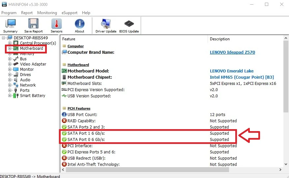The width and height of the screenshot is (289, 178).
Task: Click the Save Report floppy icon
Action: click(x=33, y=26)
